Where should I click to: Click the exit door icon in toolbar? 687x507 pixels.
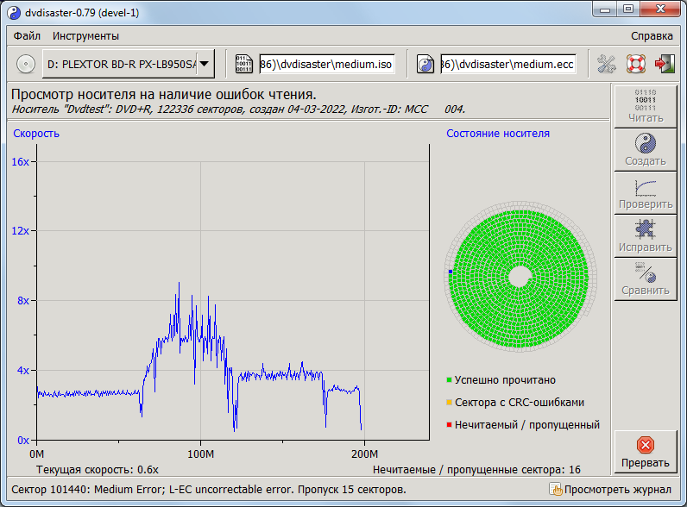point(665,64)
